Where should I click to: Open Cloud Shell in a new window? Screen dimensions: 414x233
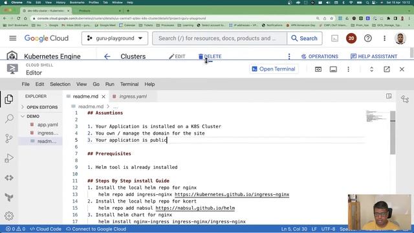[387, 69]
